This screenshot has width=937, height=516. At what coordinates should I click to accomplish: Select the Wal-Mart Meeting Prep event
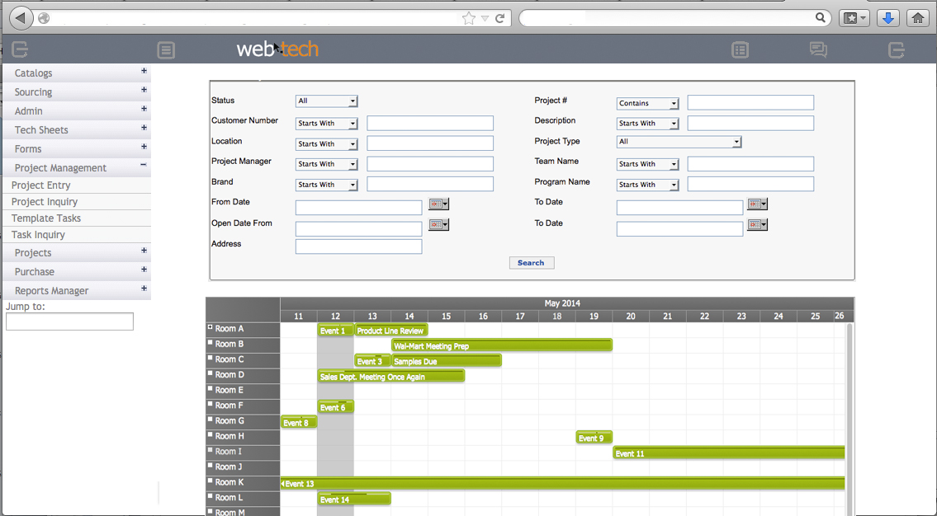[502, 346]
